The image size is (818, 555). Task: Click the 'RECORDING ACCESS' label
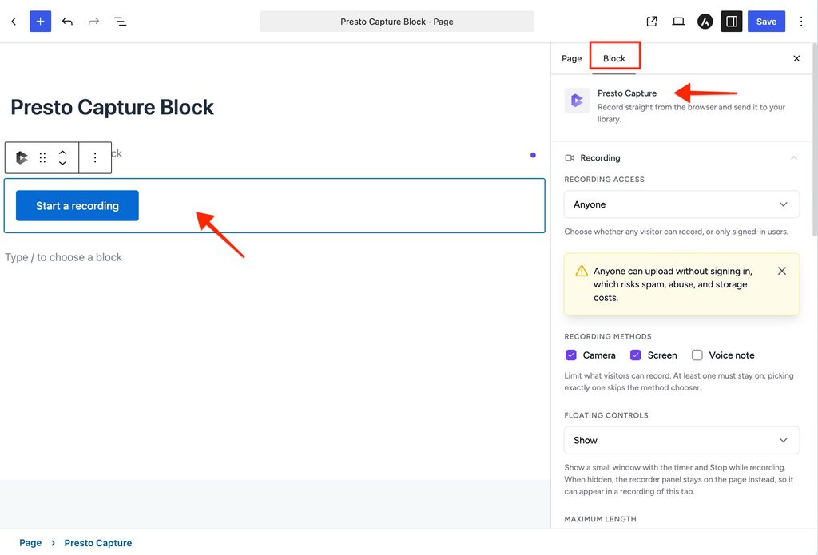pyautogui.click(x=604, y=180)
